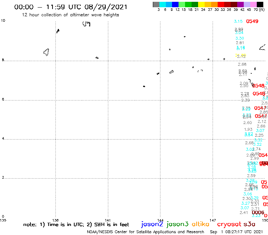Click the green 'jason3' legend label
The width and height of the screenshot is (268, 235).
(177, 224)
